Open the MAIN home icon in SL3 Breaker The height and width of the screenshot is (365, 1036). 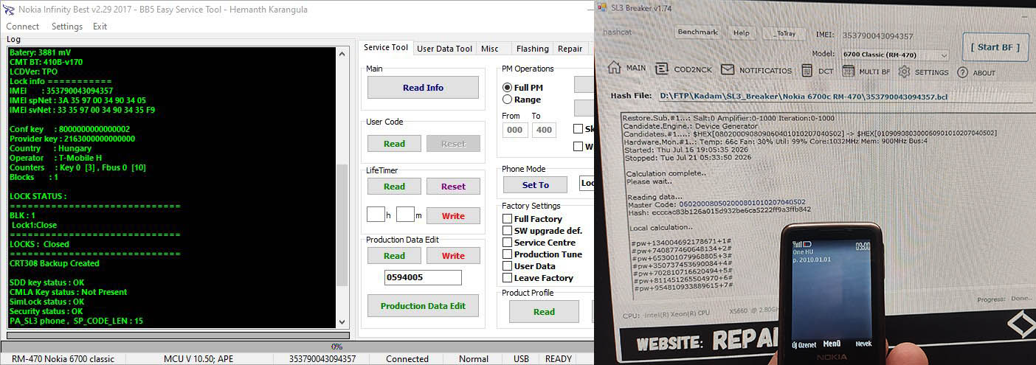[614, 68]
